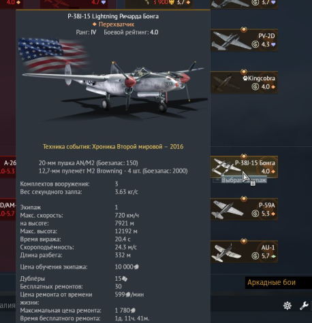Select the AU-1 aircraft card
This screenshot has height=323, width=312.
click(x=244, y=252)
